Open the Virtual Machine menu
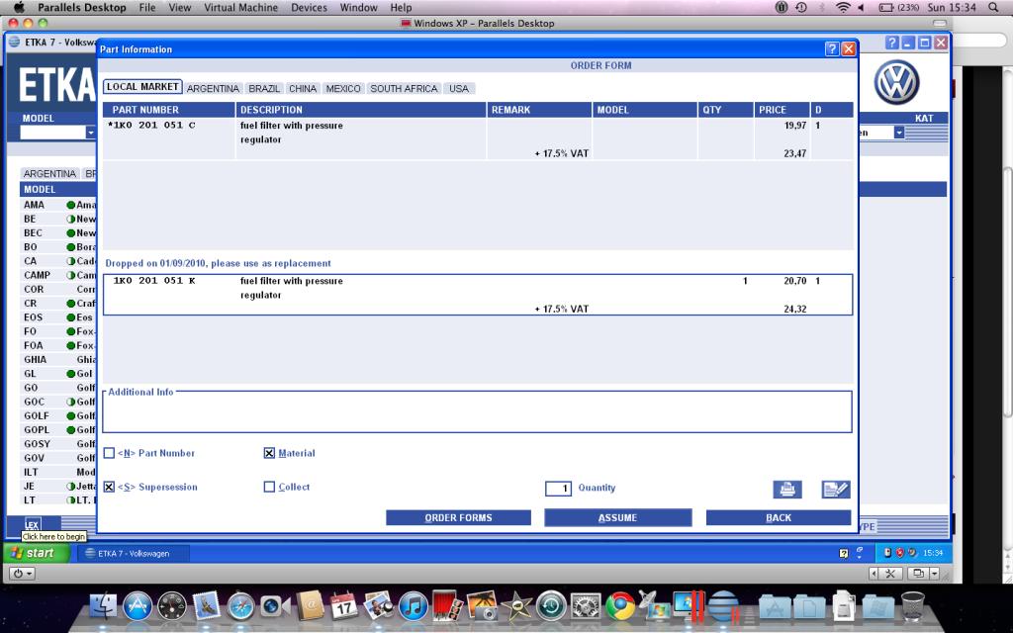This screenshot has height=633, width=1013. [241, 8]
